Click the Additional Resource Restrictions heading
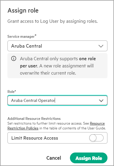 pos(34,119)
